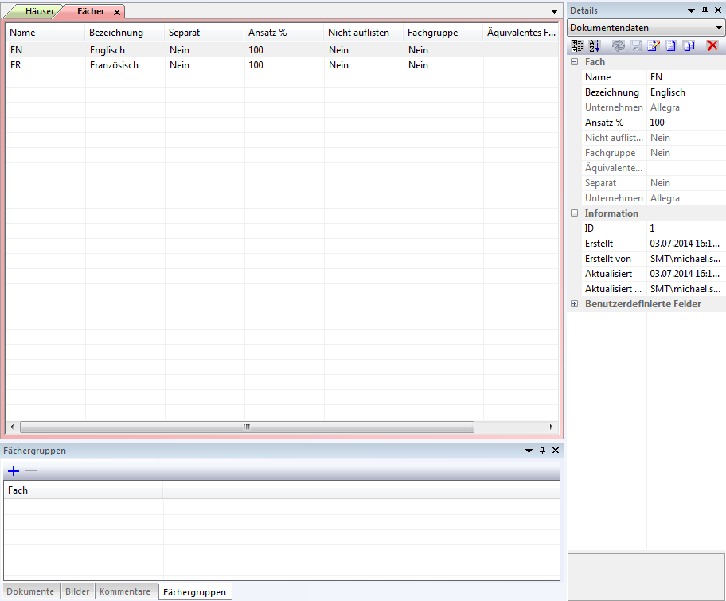Open the Dokumentendaten dropdown
Screen dimensions: 726x601
[x=718, y=28]
